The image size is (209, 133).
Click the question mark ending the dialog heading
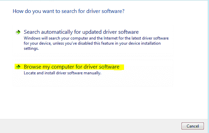123,11
